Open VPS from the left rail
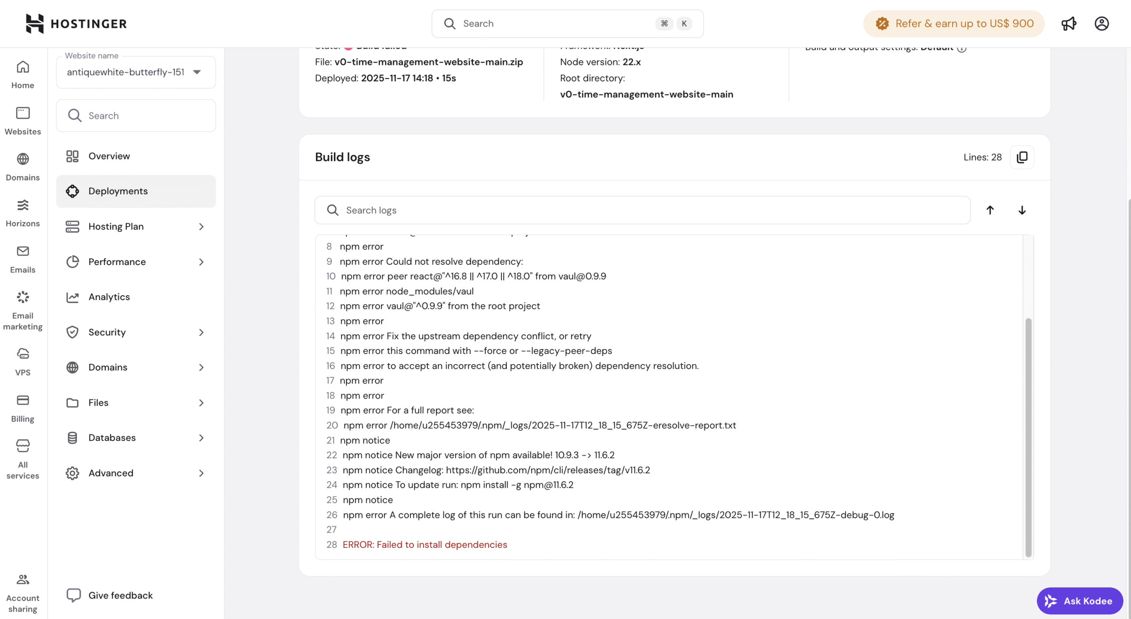Viewport: 1131px width, 619px height. pyautogui.click(x=23, y=361)
